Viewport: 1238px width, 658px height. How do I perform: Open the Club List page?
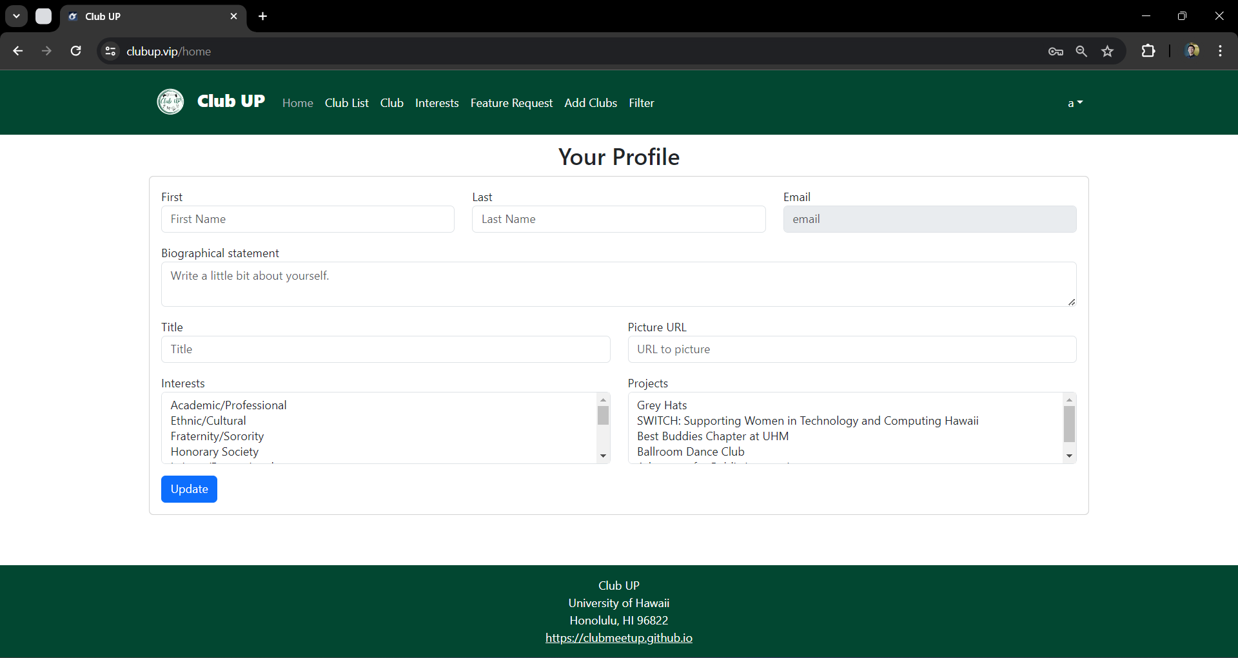346,102
